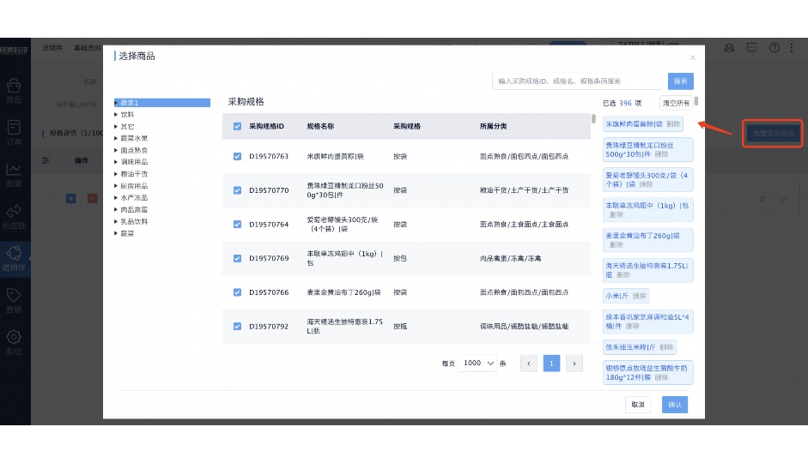The image size is (808, 463).
Task: Click the 麦里金黄油布丁260g|袋 name cell
Action: point(343,292)
